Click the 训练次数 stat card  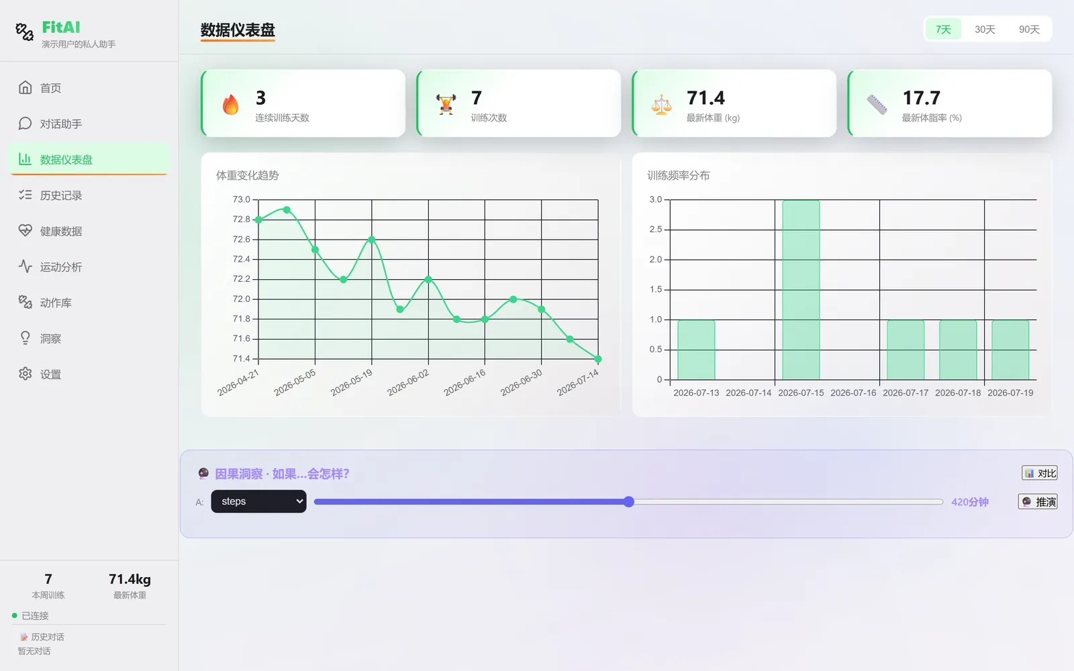(x=519, y=103)
